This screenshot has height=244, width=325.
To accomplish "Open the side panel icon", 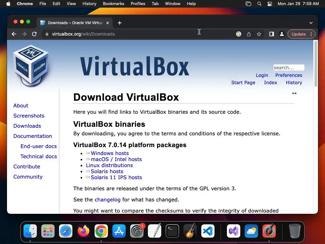I will coord(272,34).
